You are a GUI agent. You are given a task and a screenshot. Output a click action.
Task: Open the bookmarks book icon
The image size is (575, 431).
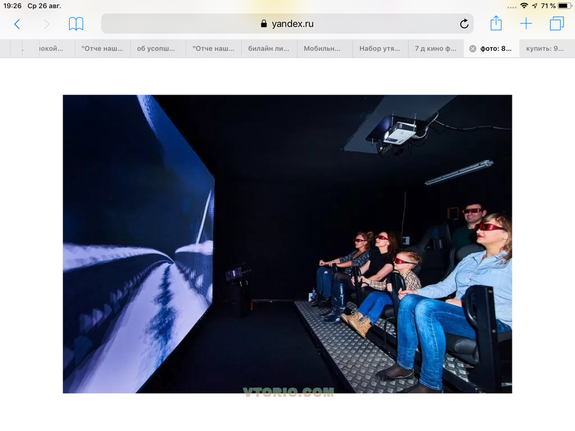pyautogui.click(x=76, y=24)
